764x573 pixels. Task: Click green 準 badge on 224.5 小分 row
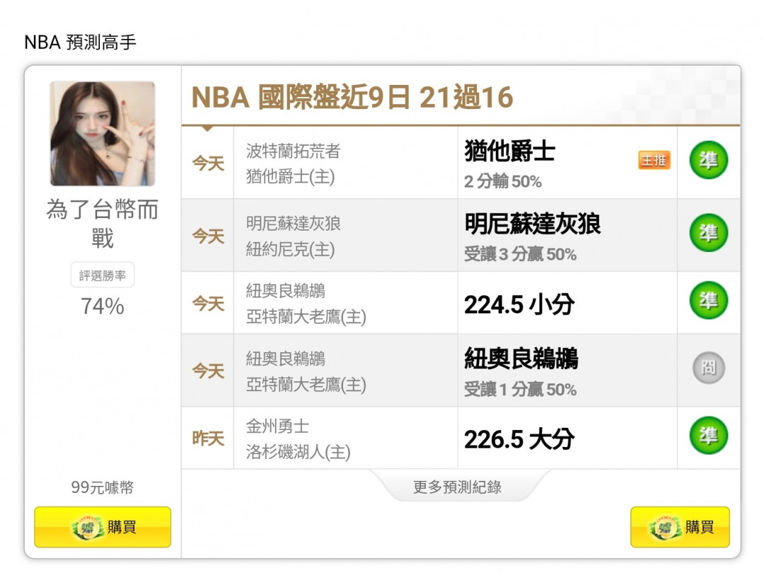coord(708,301)
